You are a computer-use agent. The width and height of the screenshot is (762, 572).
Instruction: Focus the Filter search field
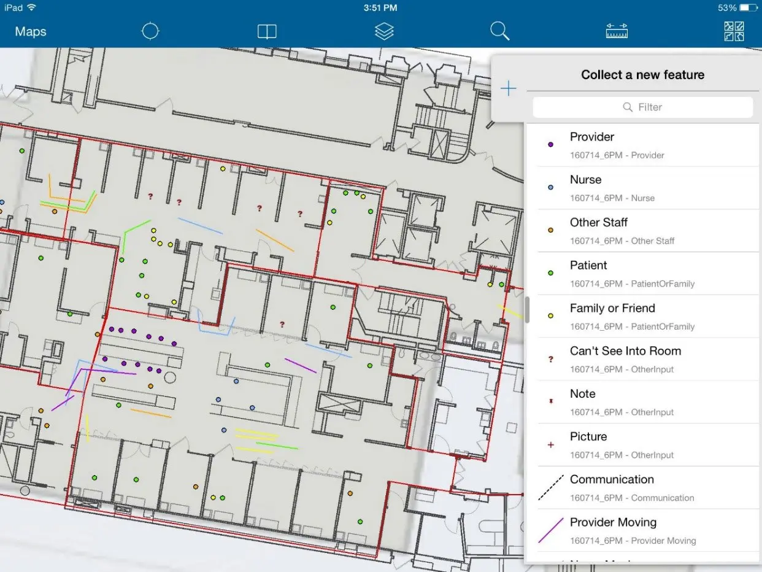point(642,107)
